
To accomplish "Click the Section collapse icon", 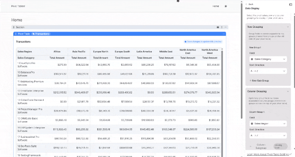I will (x=222, y=27).
